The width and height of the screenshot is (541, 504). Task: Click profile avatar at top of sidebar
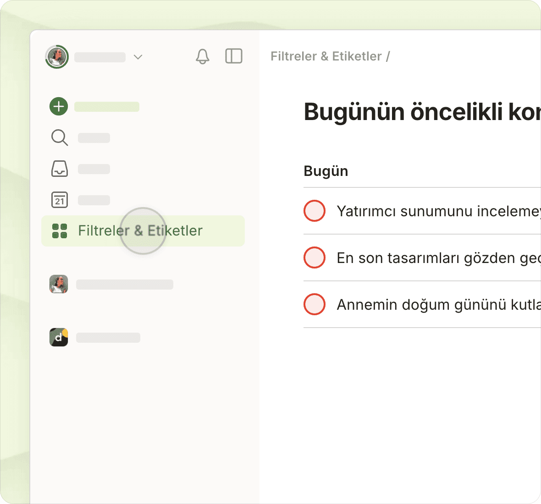(x=57, y=57)
